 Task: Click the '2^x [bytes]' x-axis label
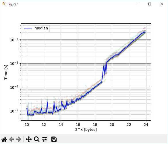(86, 130)
